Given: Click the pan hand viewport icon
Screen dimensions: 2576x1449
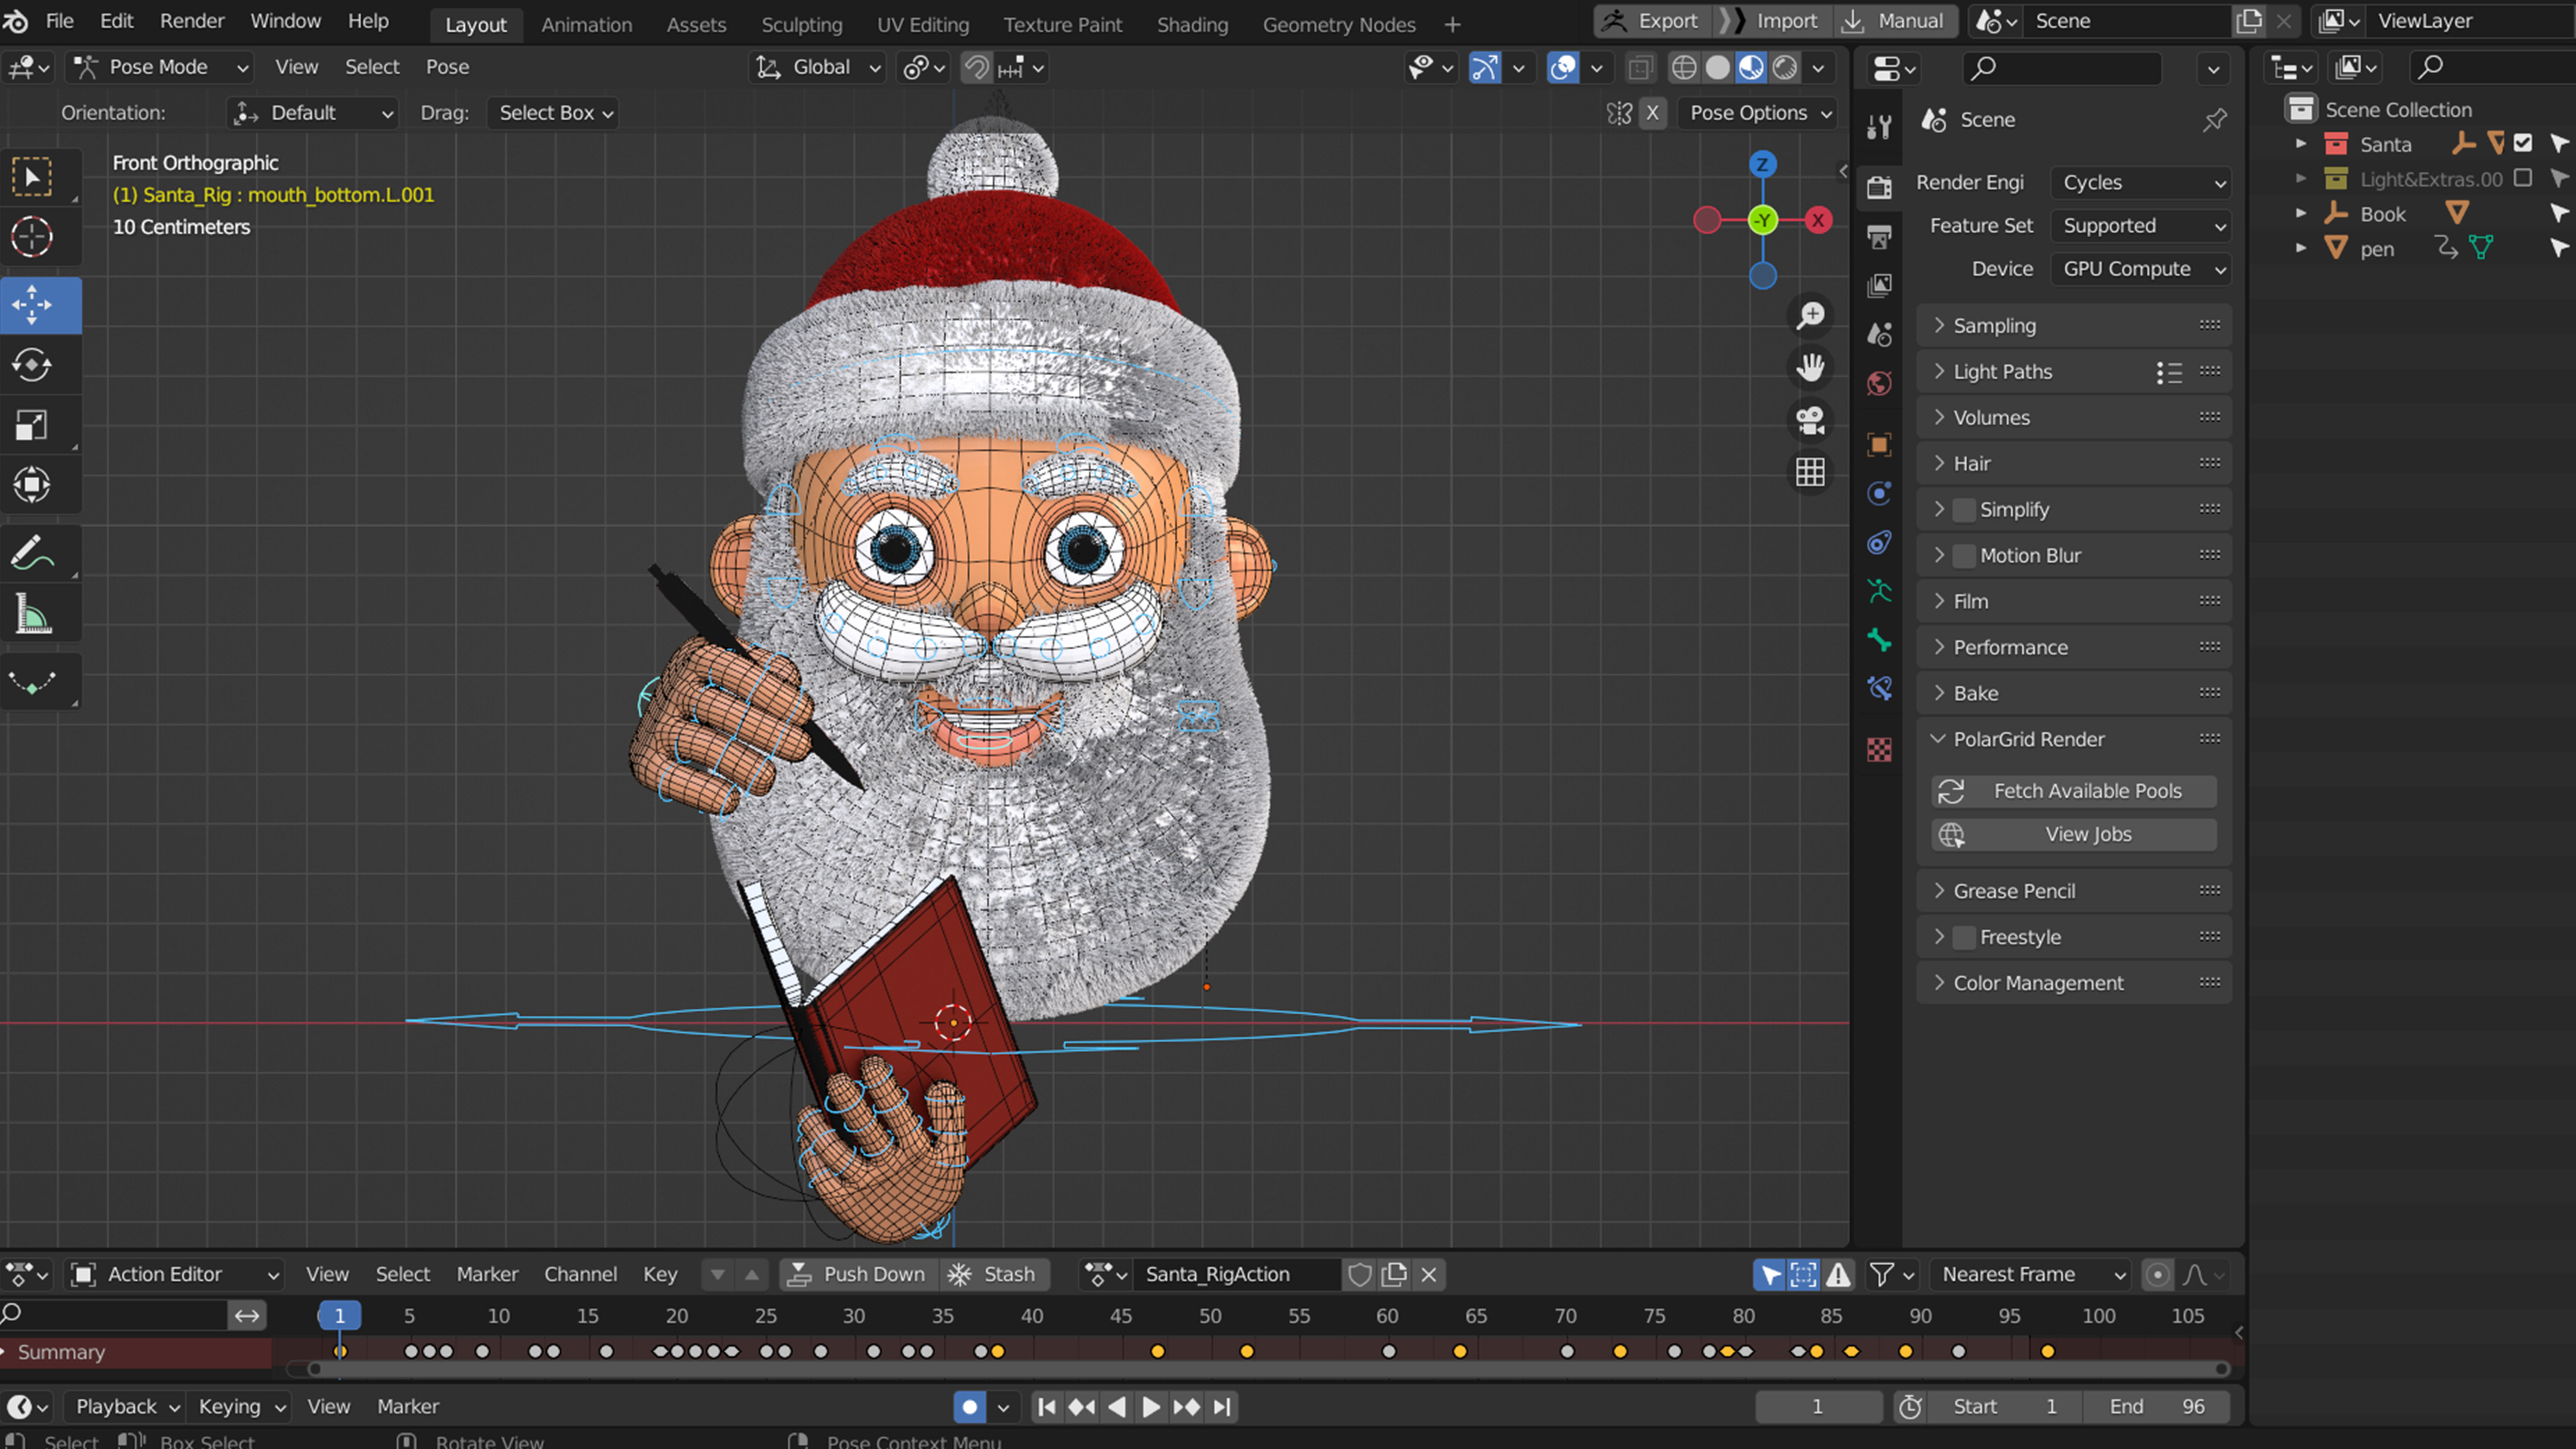Looking at the screenshot, I should tap(1810, 367).
